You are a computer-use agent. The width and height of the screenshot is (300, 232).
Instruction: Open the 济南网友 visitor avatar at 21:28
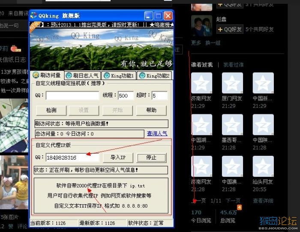(x=201, y=166)
